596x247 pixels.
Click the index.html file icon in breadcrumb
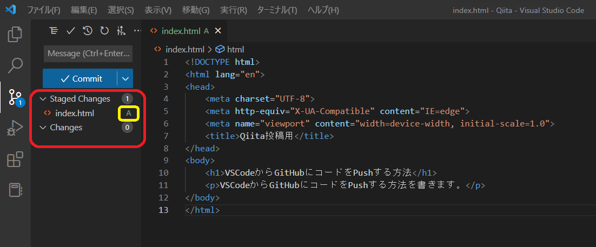coord(157,49)
